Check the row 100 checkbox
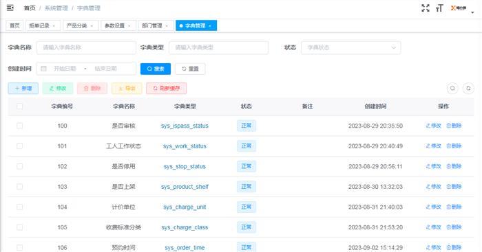482x252 pixels. 20,126
